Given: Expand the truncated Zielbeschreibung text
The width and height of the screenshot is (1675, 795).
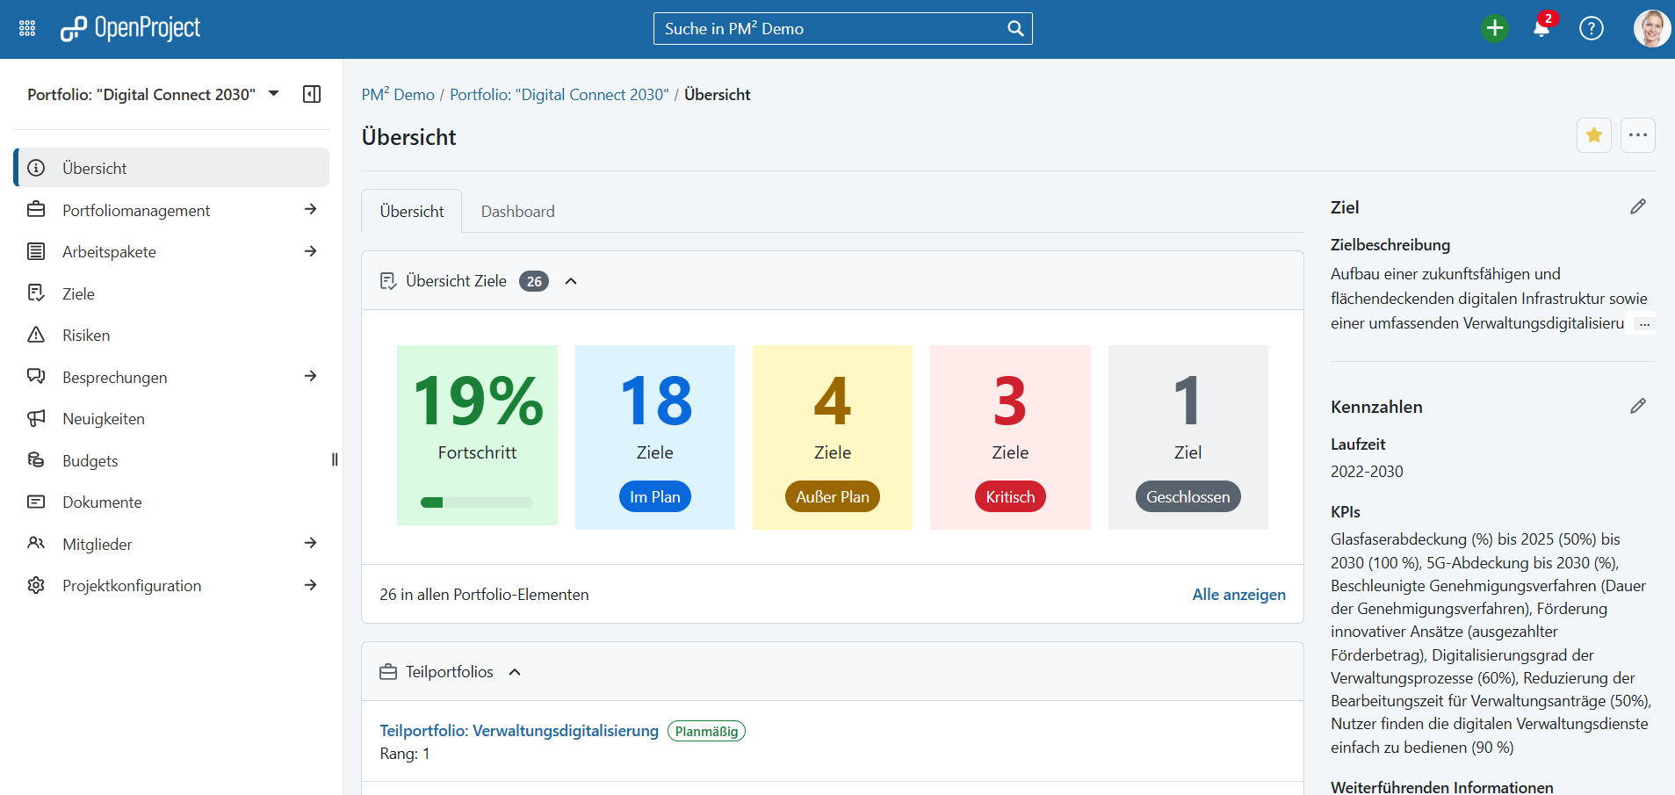Looking at the screenshot, I should pos(1643,323).
